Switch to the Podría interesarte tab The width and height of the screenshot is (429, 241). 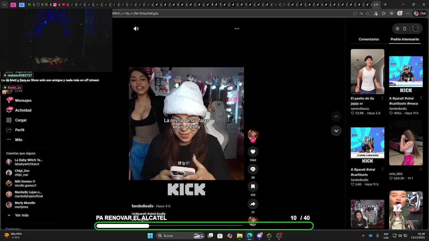(x=405, y=39)
